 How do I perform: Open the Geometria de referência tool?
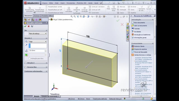click(142, 9)
